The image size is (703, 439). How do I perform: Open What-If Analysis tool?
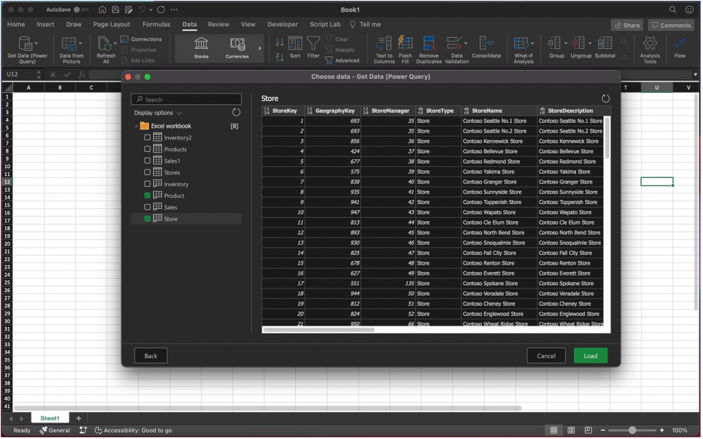pyautogui.click(x=520, y=43)
